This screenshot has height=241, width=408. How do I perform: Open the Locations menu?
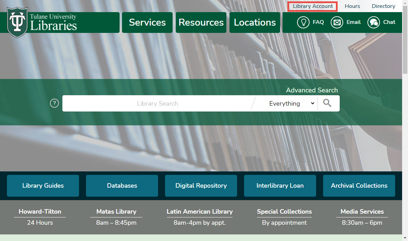tap(255, 23)
